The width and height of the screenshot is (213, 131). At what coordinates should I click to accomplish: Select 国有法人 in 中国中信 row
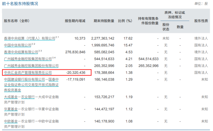[201, 45]
